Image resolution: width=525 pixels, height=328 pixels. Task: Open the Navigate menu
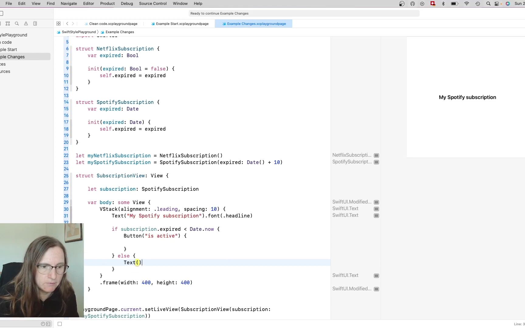pyautogui.click(x=69, y=4)
